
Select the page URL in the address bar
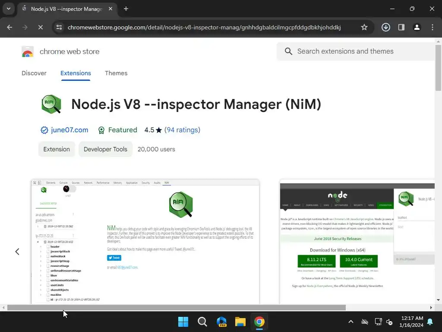coord(204,27)
